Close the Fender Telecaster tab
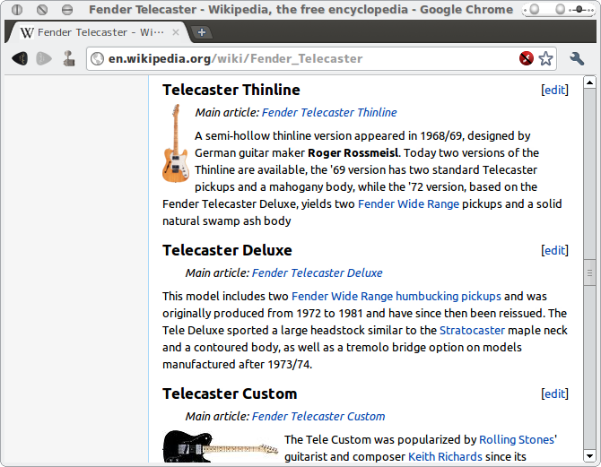This screenshot has width=601, height=467. click(176, 32)
